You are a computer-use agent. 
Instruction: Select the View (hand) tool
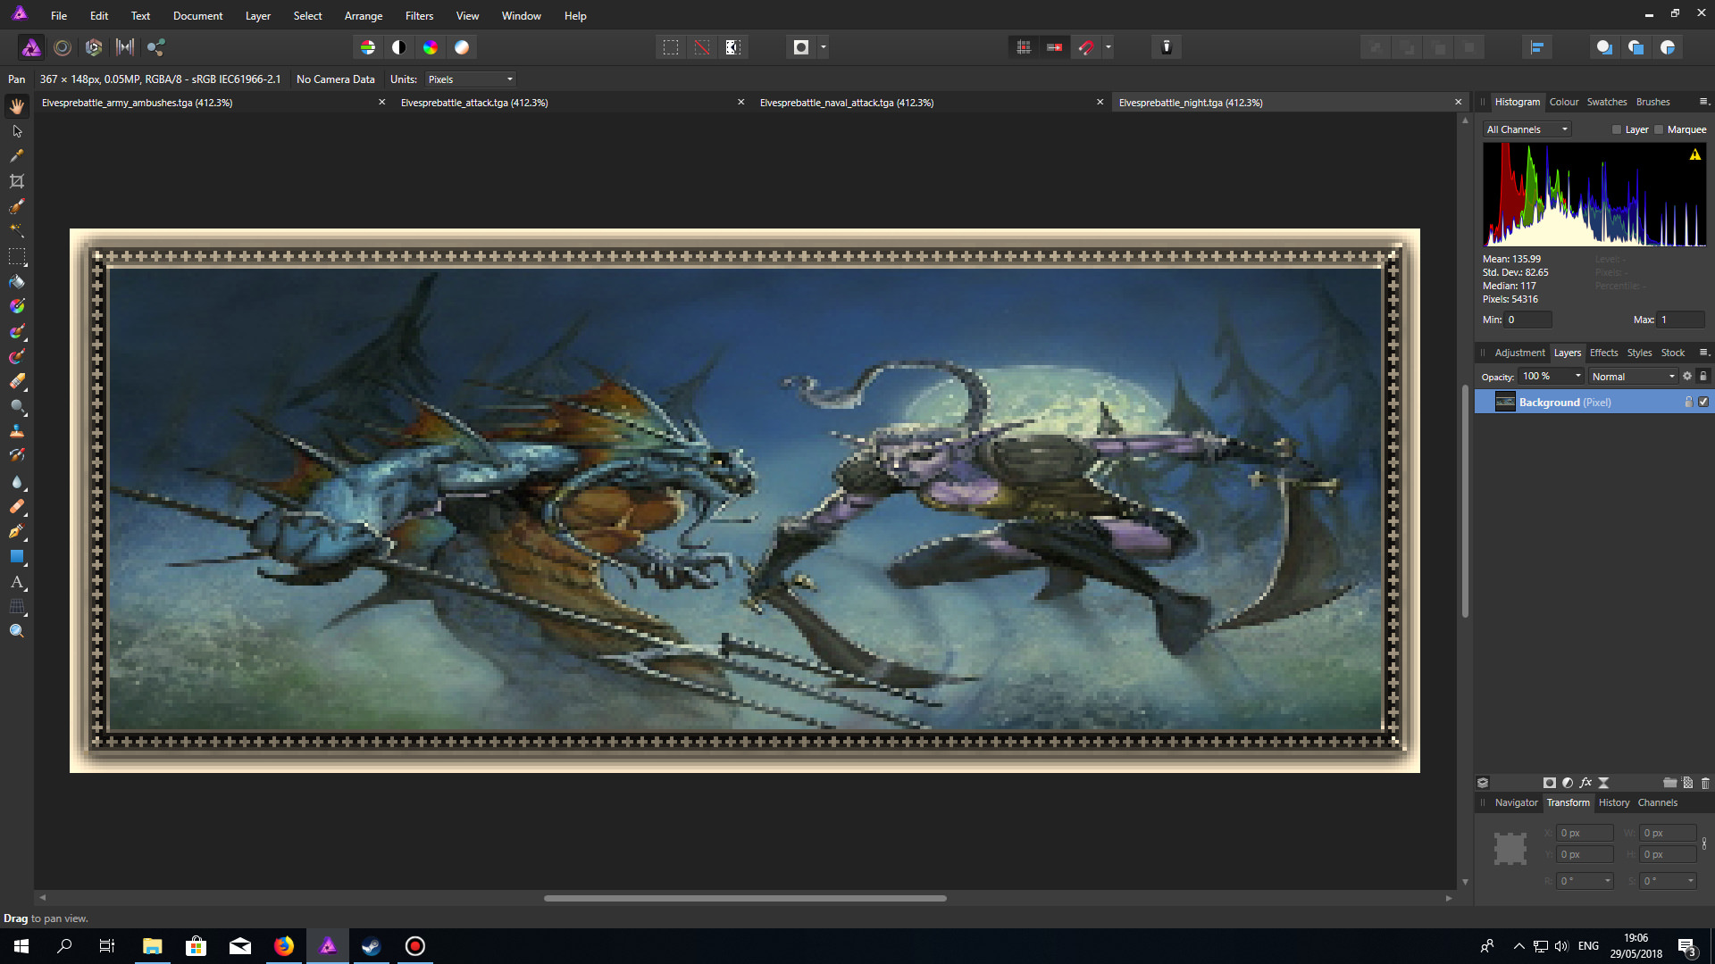[17, 106]
